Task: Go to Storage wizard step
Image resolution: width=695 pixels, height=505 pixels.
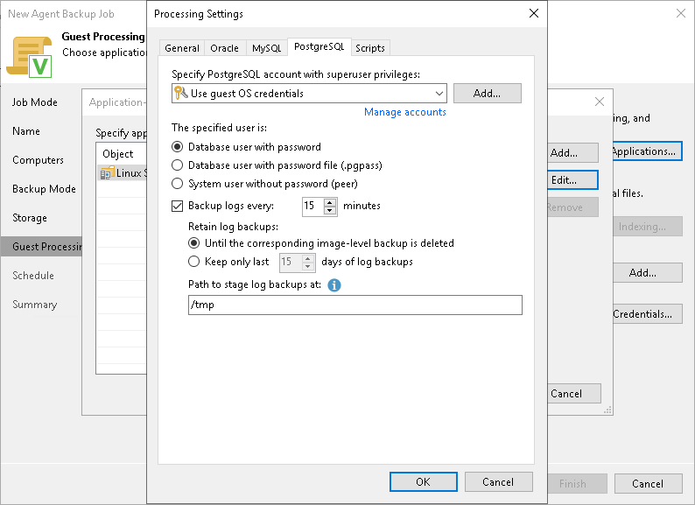Action: (30, 218)
